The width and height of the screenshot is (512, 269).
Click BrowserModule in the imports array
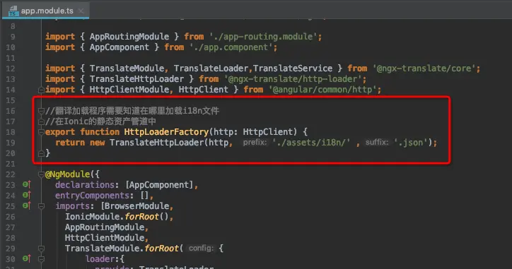pyautogui.click(x=136, y=206)
